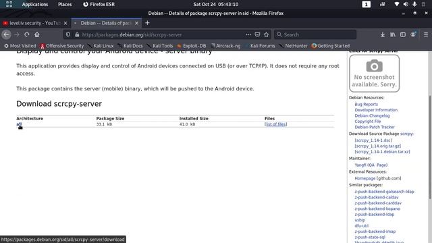This screenshot has width=432, height=243.
Task: Open NetHunter bookmark
Action: point(294,46)
